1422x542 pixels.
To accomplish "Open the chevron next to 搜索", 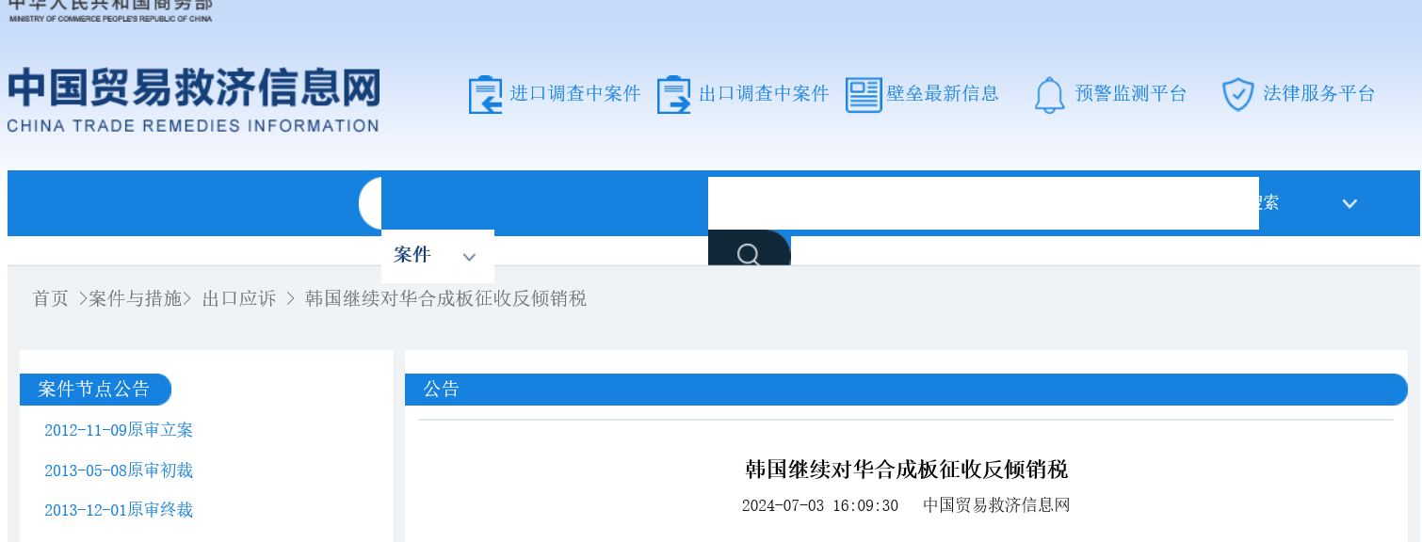I will tap(1349, 202).
